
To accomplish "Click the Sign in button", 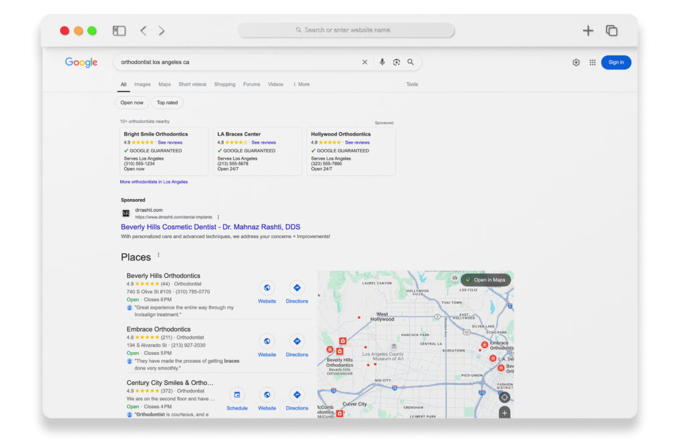I will tap(616, 62).
